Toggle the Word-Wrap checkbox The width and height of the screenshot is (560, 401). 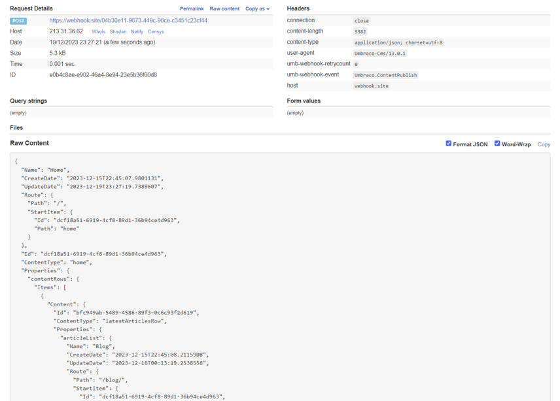click(x=497, y=144)
